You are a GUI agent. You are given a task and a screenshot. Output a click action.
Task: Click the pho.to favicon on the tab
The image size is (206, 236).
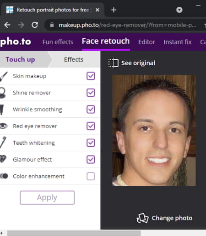pyautogui.click(x=10, y=10)
